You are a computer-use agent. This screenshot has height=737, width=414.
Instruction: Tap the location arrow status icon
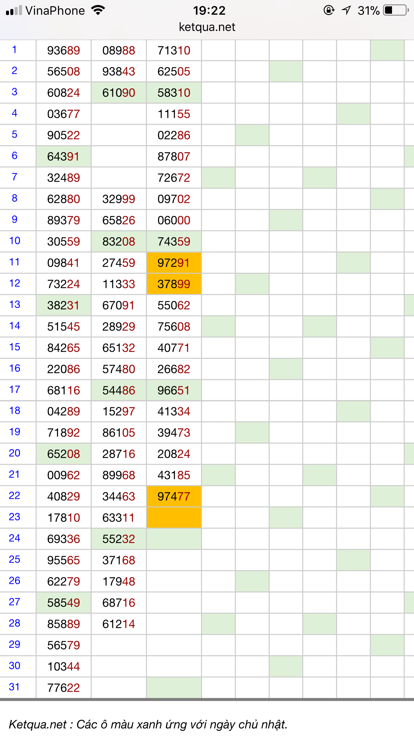tap(346, 10)
